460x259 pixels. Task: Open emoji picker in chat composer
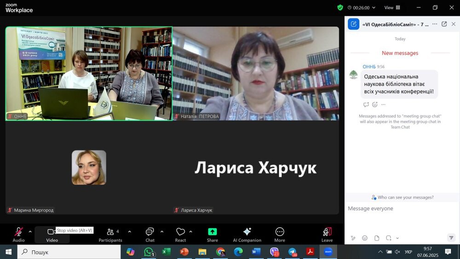[365, 238]
